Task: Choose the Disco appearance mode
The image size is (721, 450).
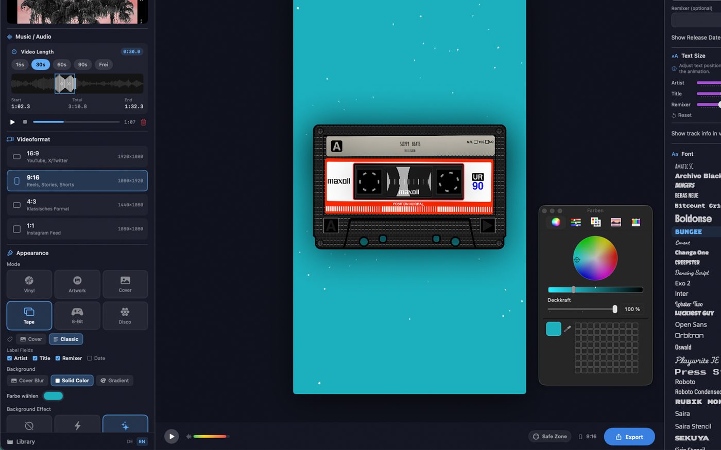Action: pyautogui.click(x=125, y=315)
